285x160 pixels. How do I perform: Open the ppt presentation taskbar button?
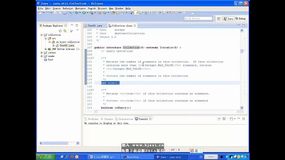(104, 157)
